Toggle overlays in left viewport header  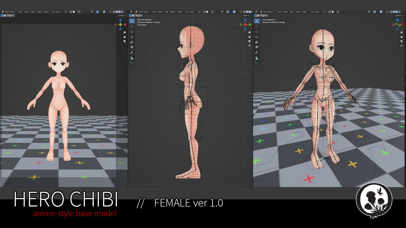[104, 12]
